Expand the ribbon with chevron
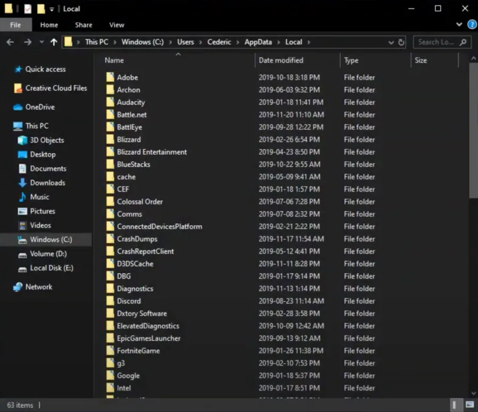This screenshot has width=478, height=412. point(459,24)
